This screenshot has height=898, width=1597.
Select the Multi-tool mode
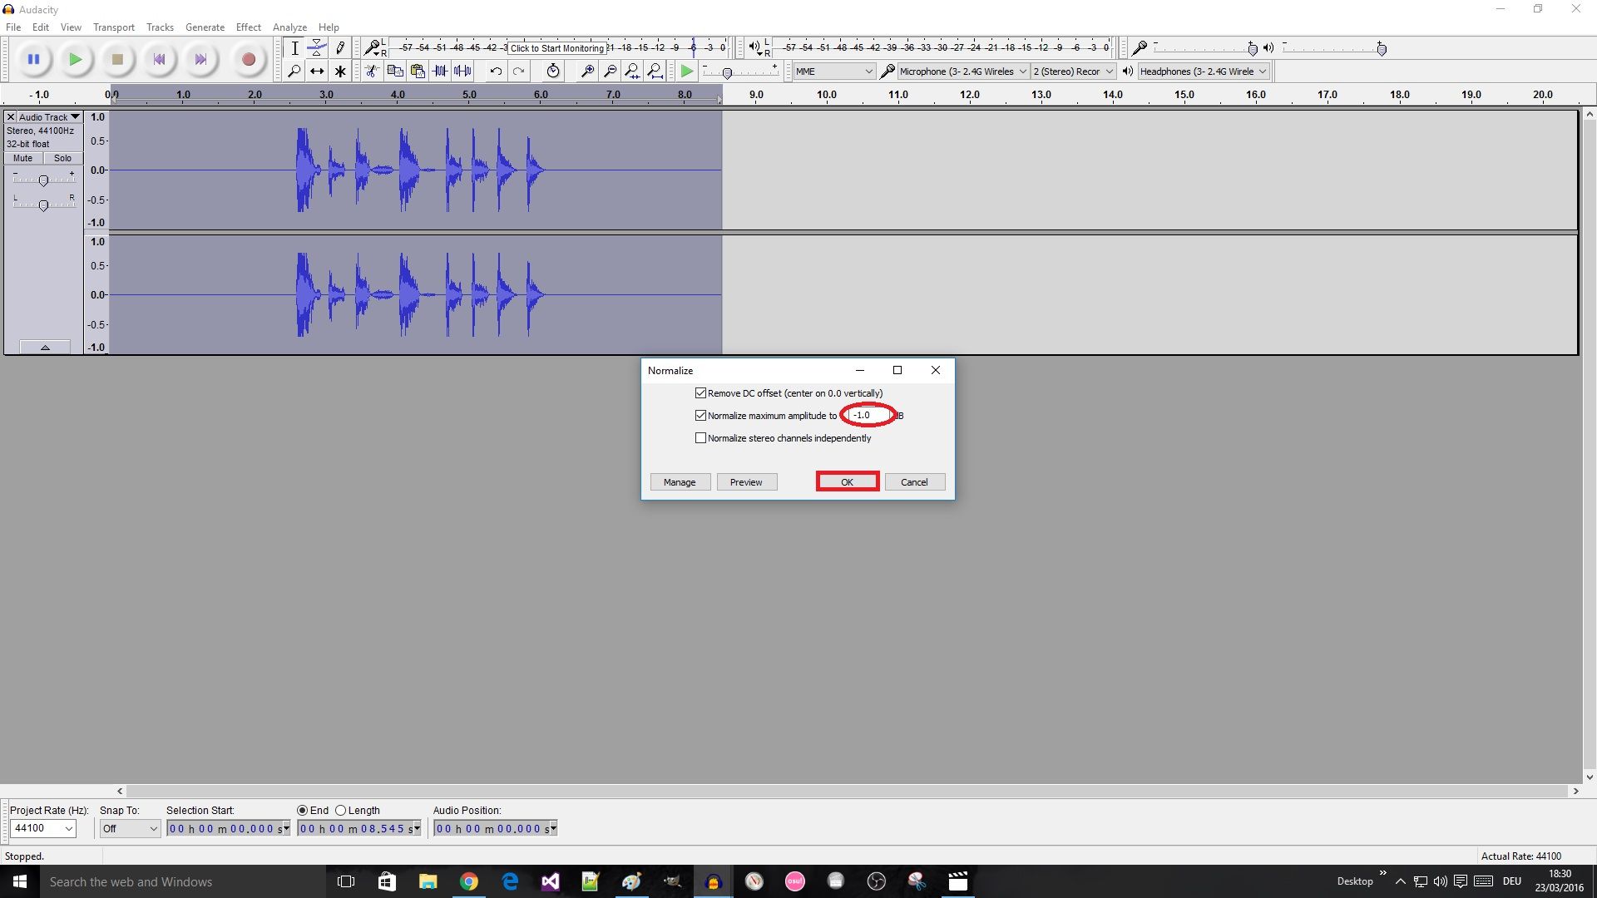tap(339, 71)
